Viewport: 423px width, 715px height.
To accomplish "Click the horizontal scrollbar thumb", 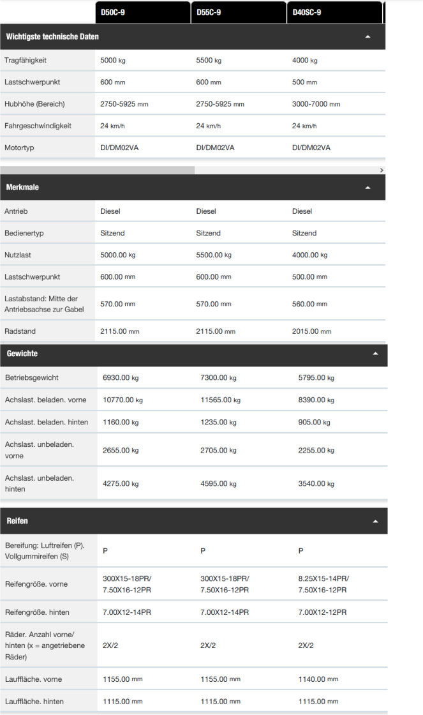I will click(x=98, y=170).
